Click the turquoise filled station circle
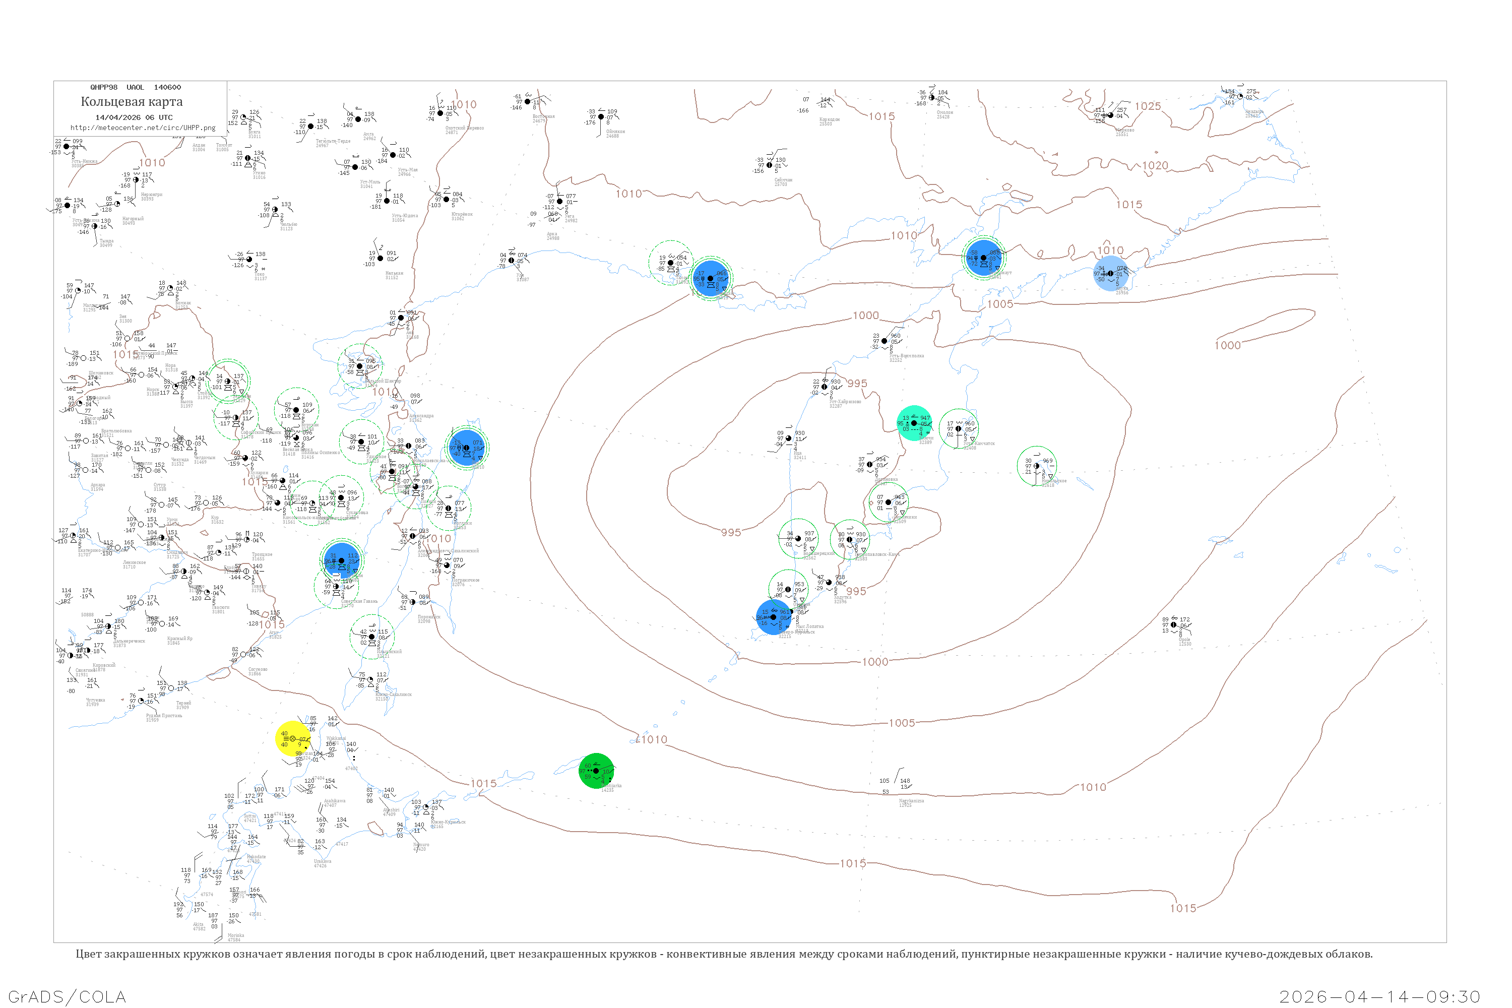 pos(913,423)
